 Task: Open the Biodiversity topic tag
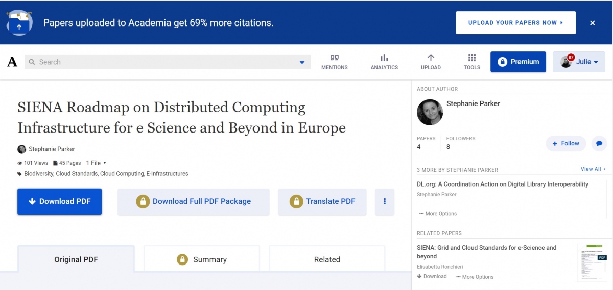(38, 174)
